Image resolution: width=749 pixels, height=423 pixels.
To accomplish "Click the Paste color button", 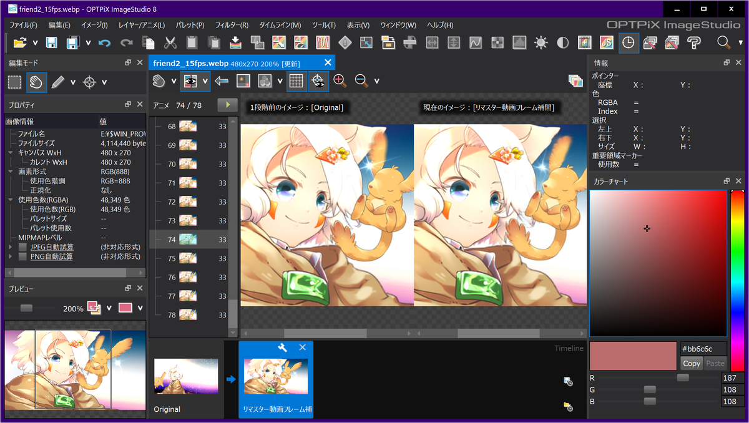I will 715,363.
